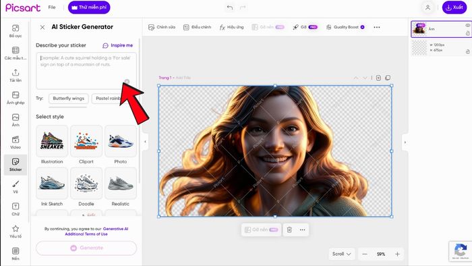
Task: Click the Trang 1 page title
Action: (165, 78)
